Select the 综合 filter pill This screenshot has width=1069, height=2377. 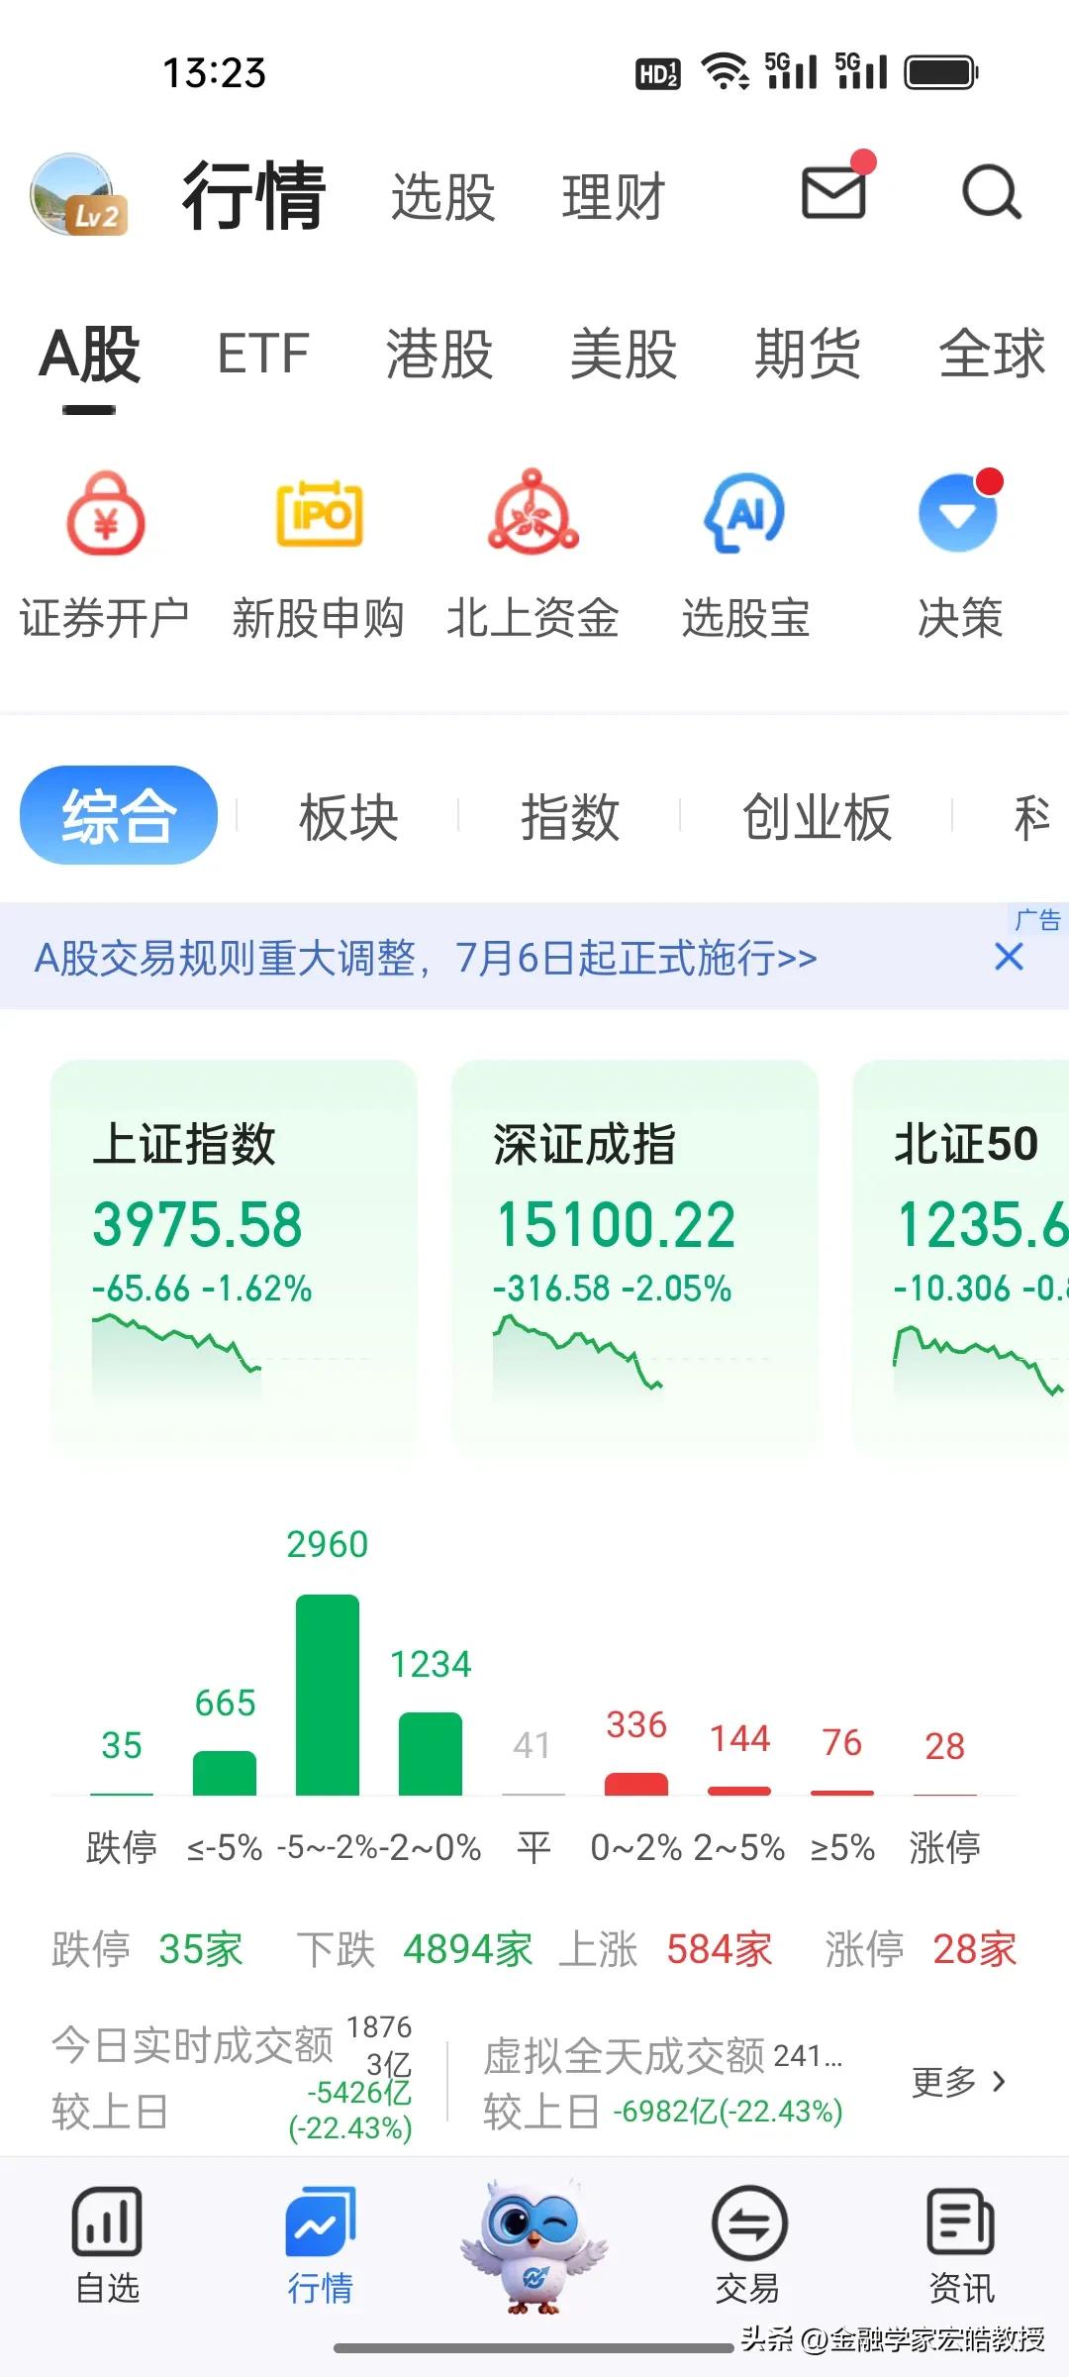pyautogui.click(x=119, y=815)
